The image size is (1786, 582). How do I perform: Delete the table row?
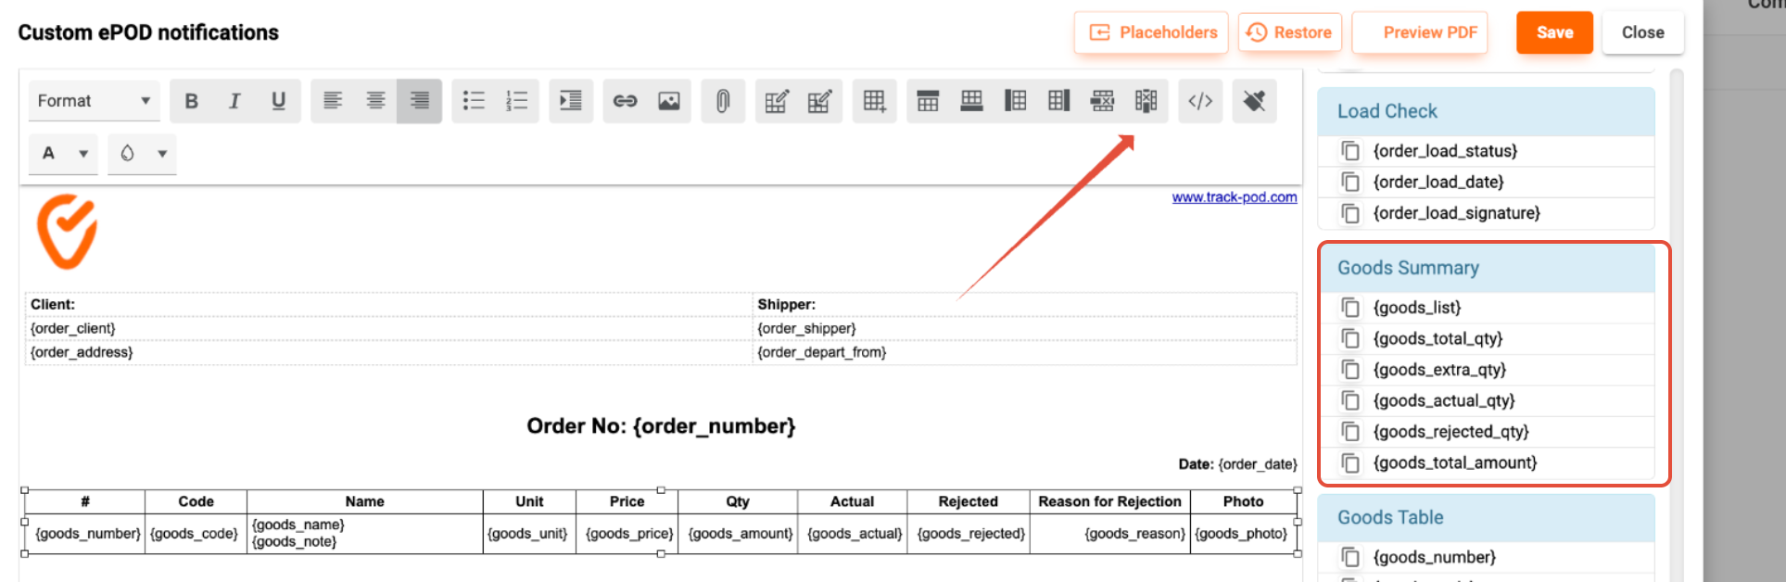pyautogui.click(x=1102, y=101)
